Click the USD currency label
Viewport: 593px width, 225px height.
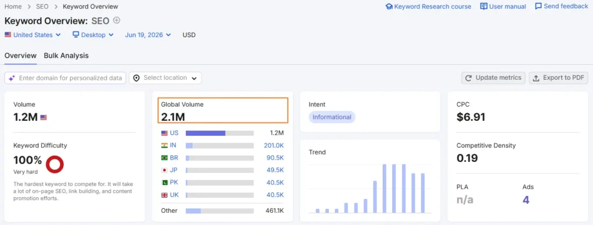coord(189,35)
